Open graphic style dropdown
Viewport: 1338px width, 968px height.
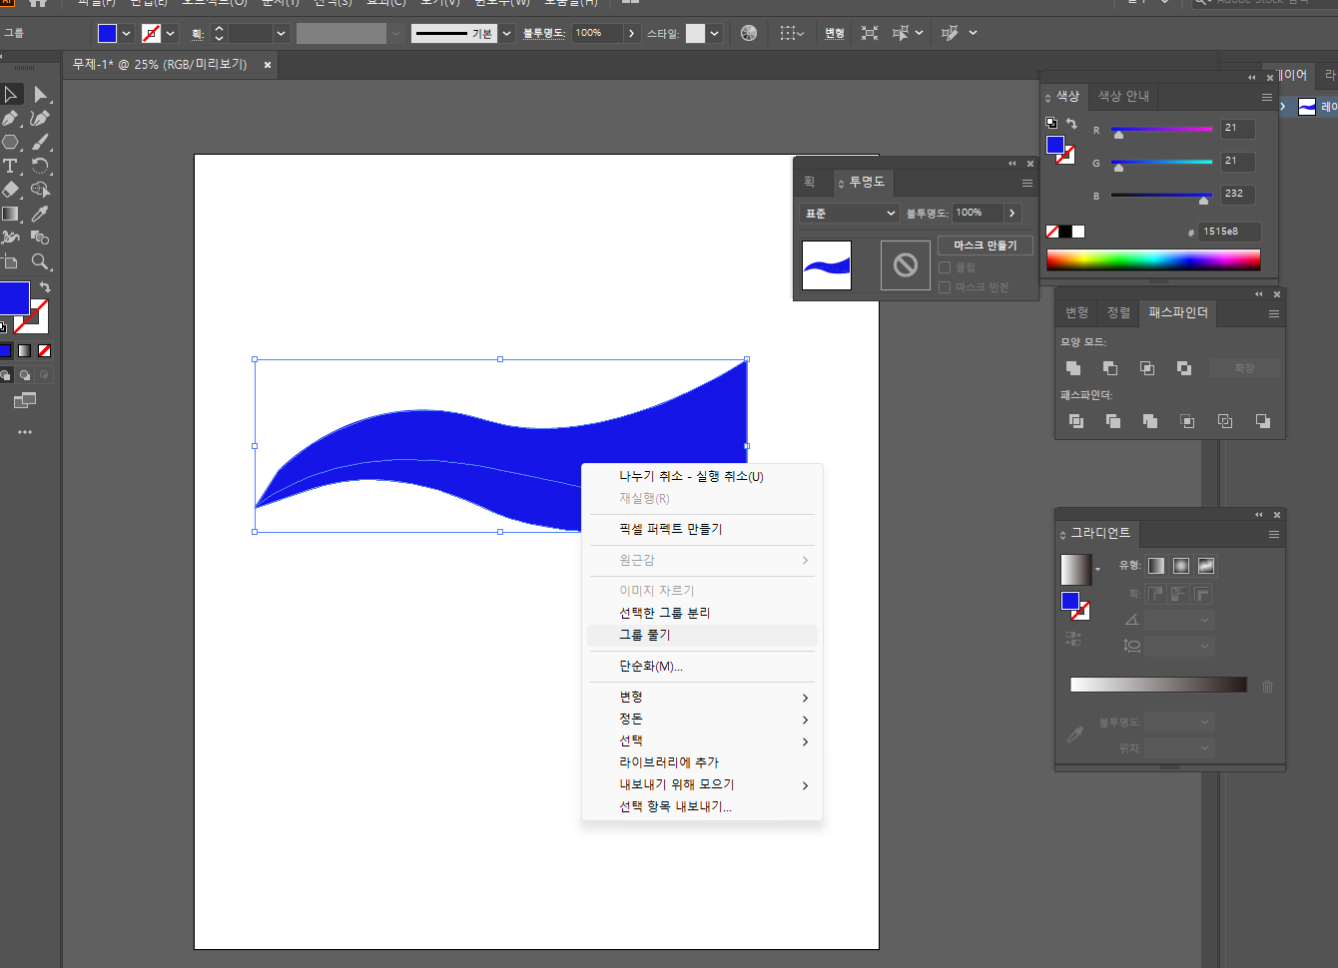tap(715, 33)
